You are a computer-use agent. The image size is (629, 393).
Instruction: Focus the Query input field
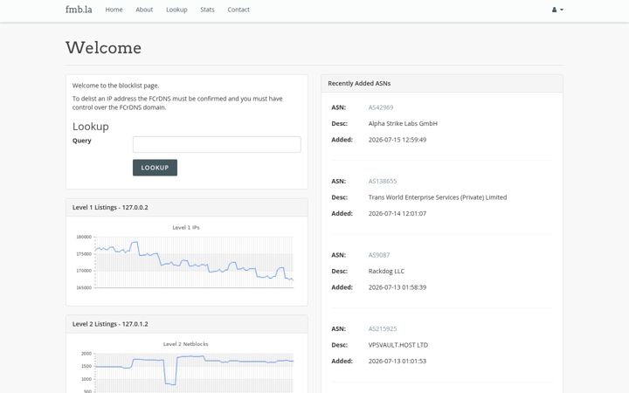pyautogui.click(x=217, y=144)
